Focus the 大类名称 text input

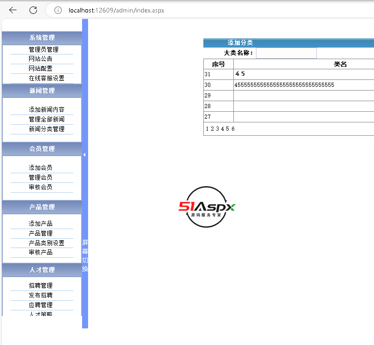point(286,53)
